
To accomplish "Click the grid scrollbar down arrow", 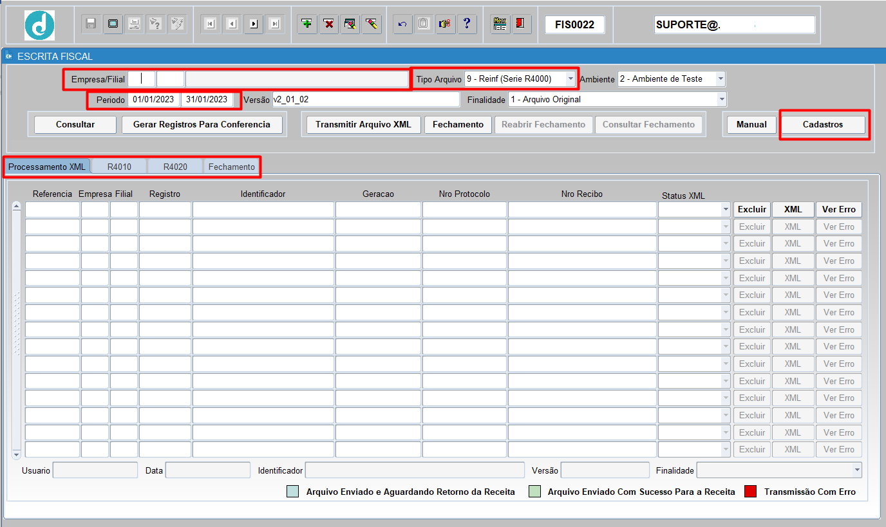I will point(17,454).
